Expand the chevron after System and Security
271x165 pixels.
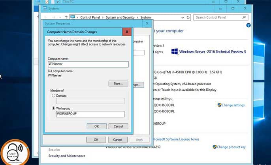click(137, 17)
